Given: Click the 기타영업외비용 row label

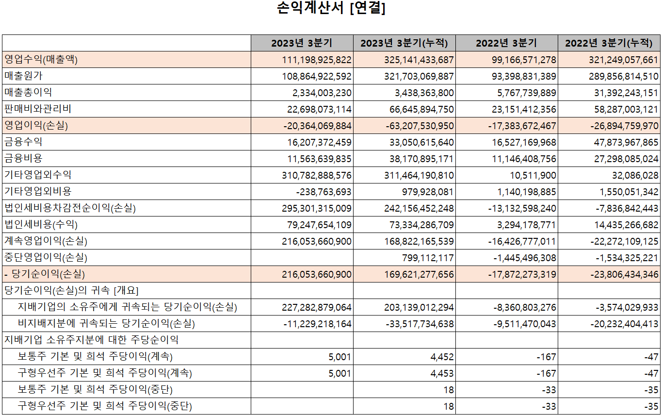Looking at the screenshot, I should [x=38, y=192].
